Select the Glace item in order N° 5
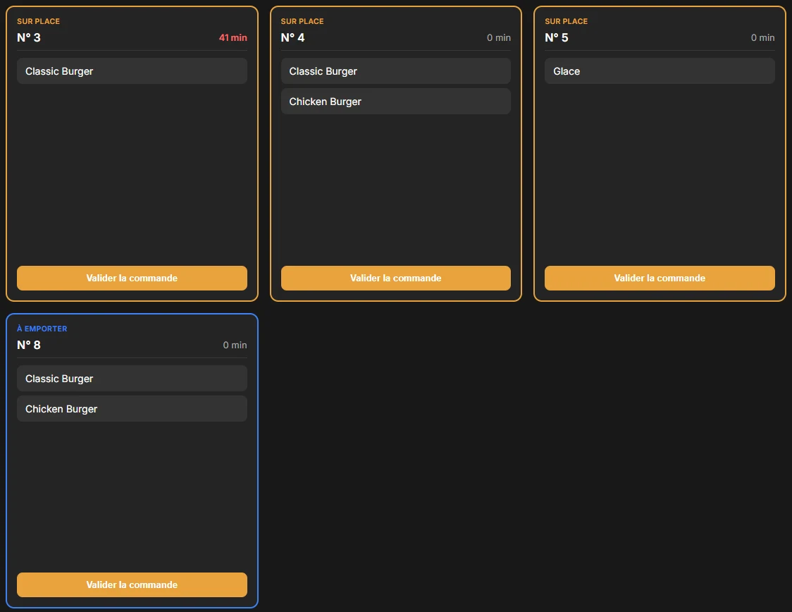 click(x=660, y=71)
